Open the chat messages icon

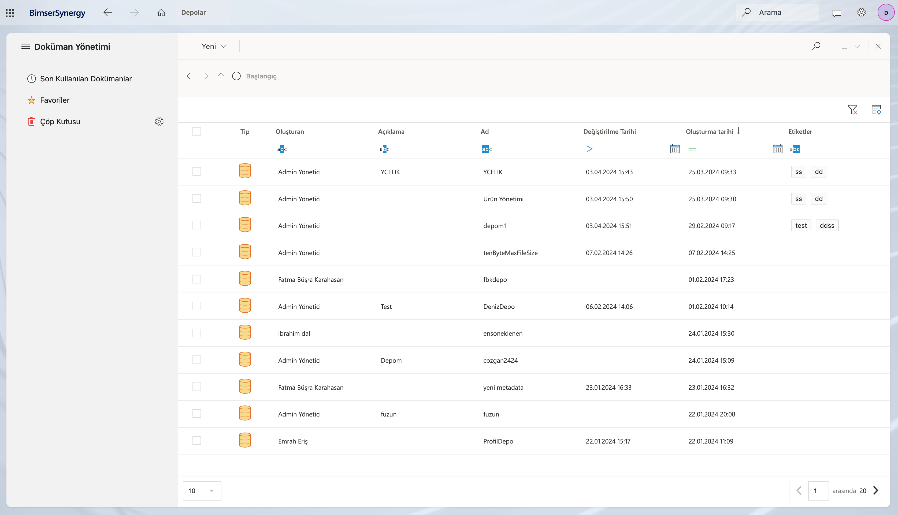coord(836,13)
